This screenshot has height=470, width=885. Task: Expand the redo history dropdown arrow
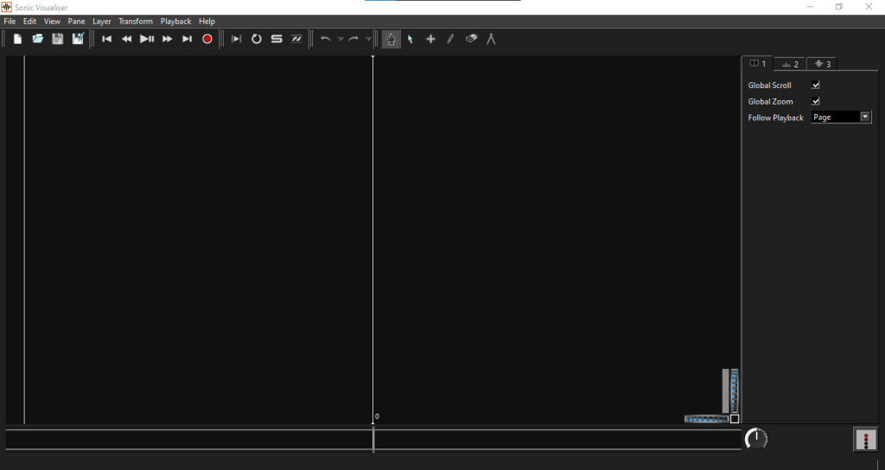point(368,39)
